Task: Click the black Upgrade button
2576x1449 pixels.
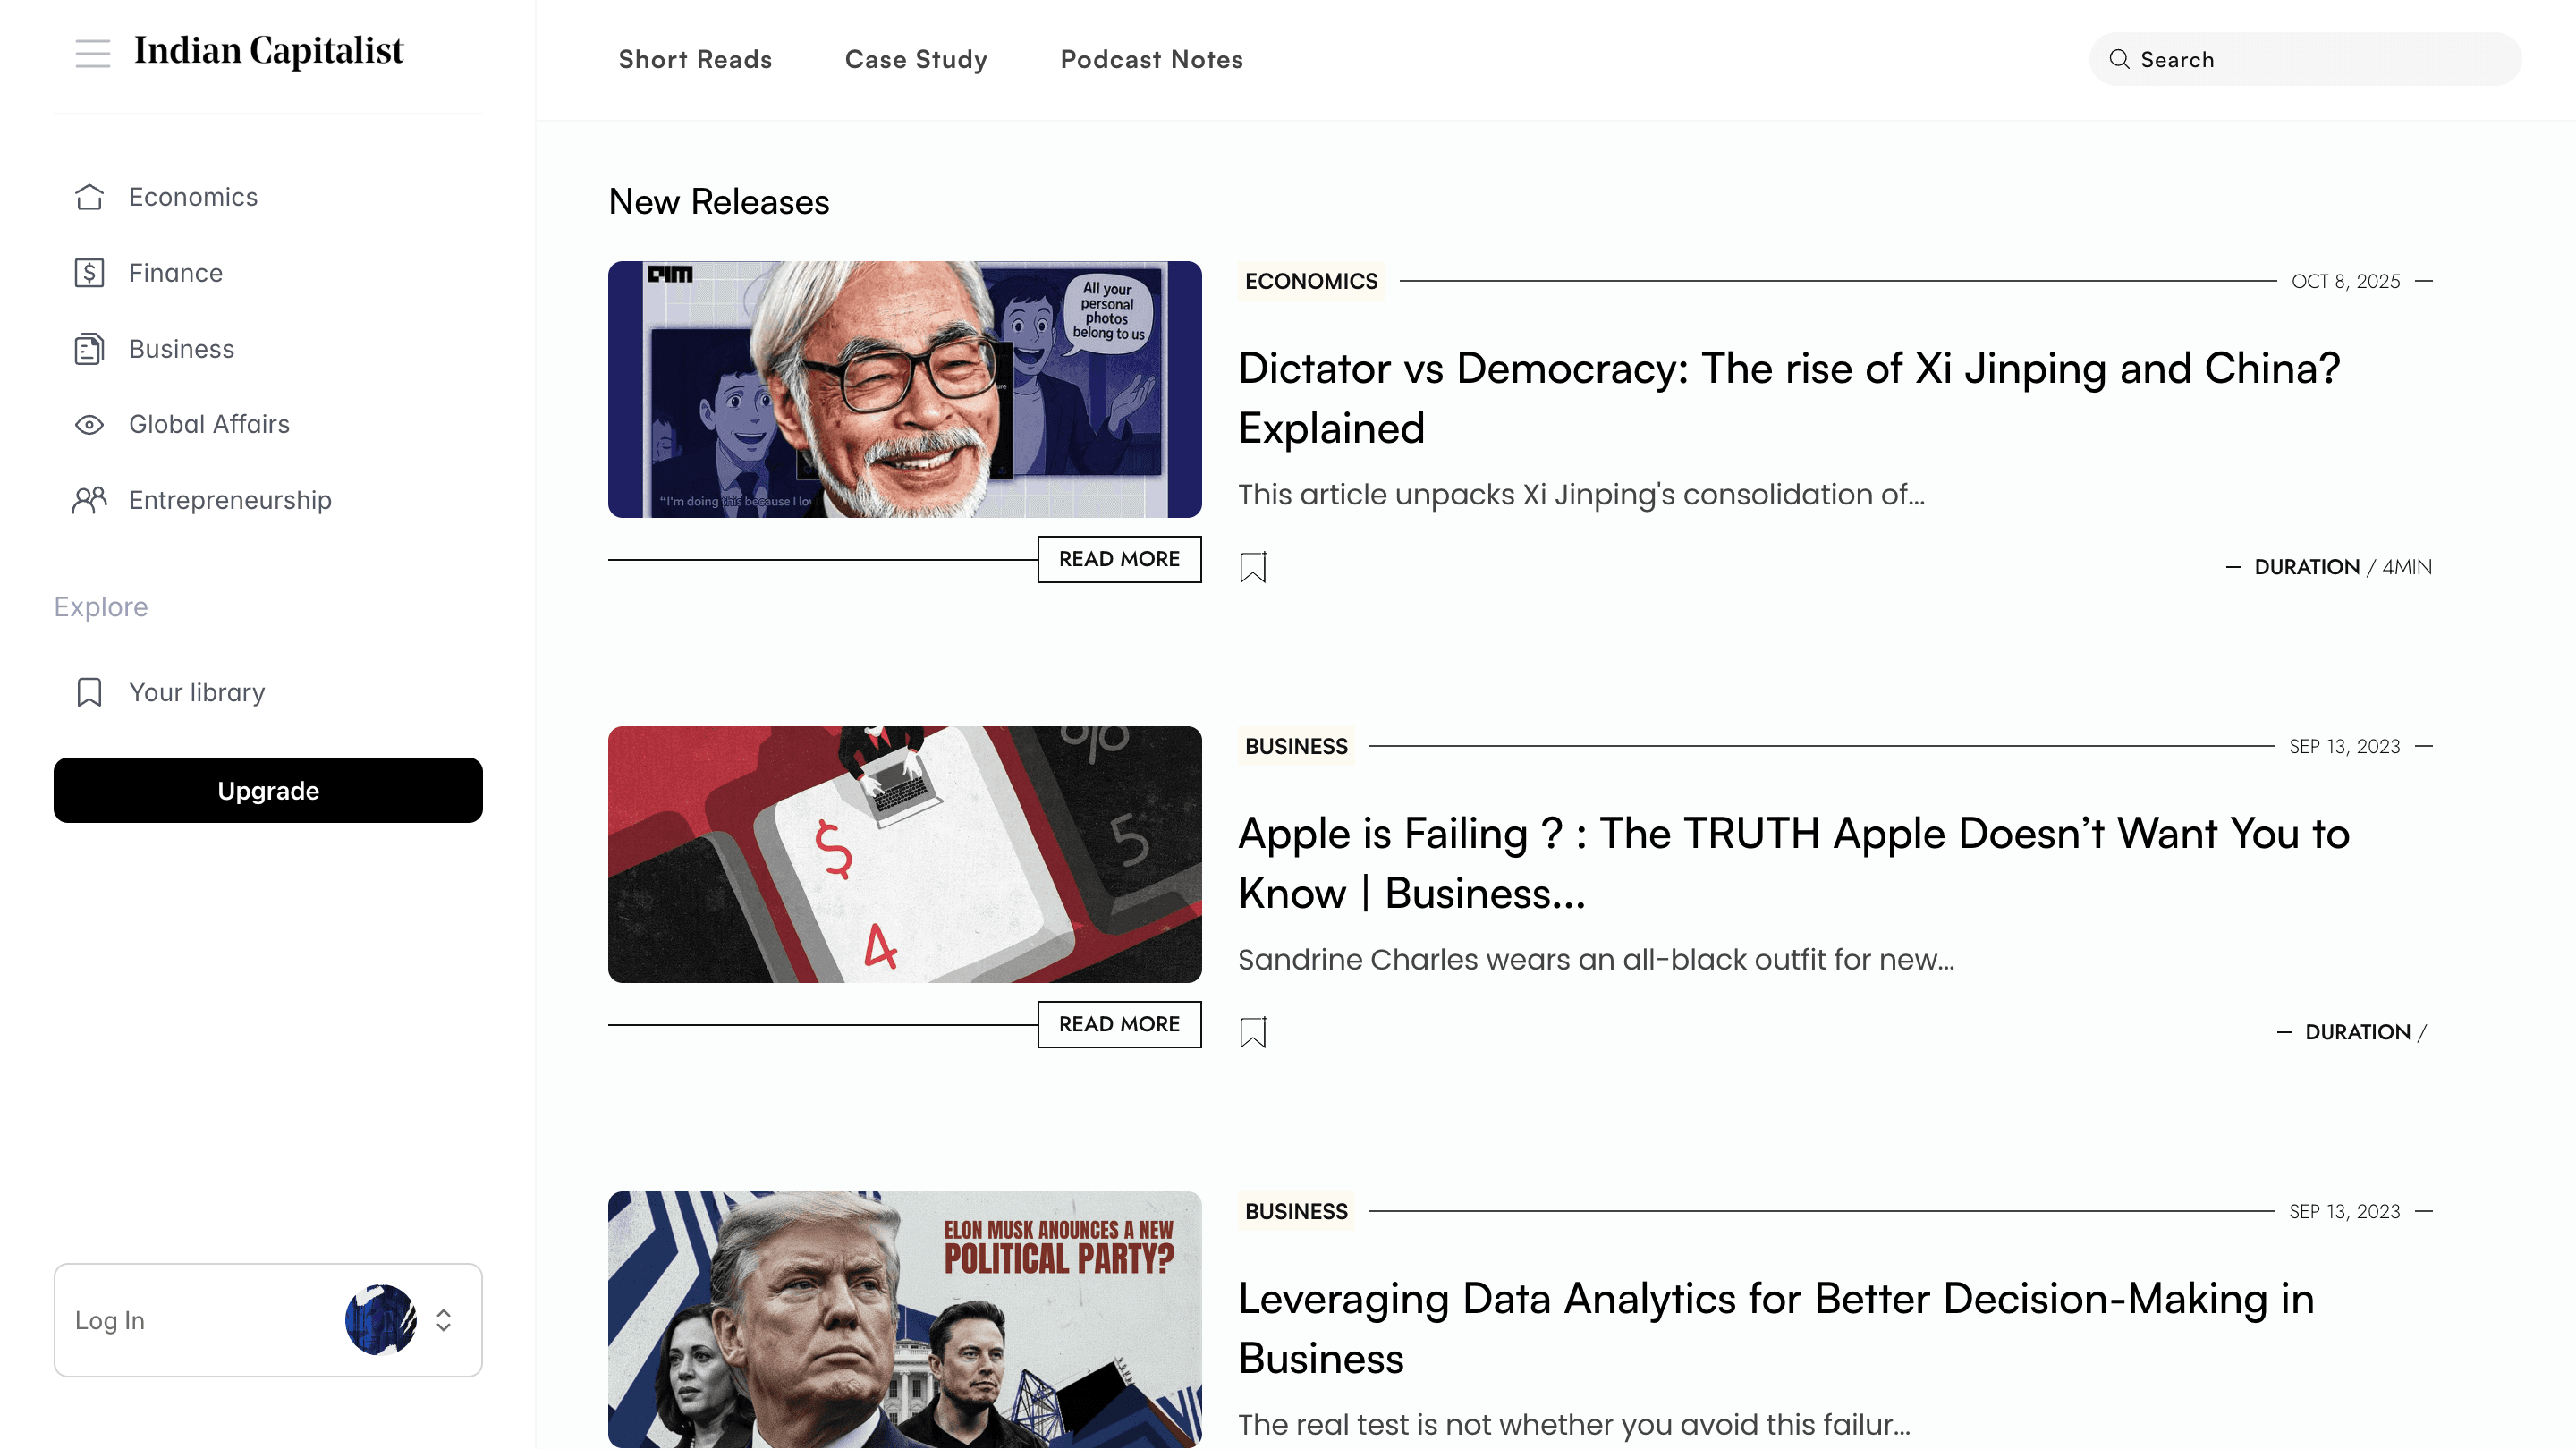Action: [268, 790]
